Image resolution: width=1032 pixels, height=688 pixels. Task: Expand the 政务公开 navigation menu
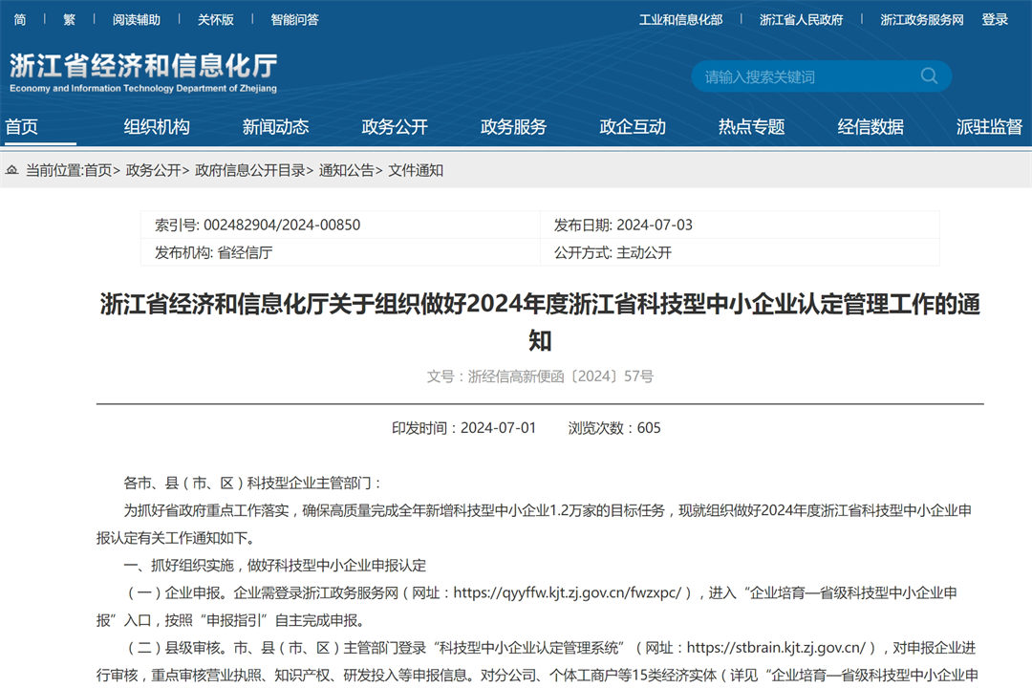tap(395, 126)
